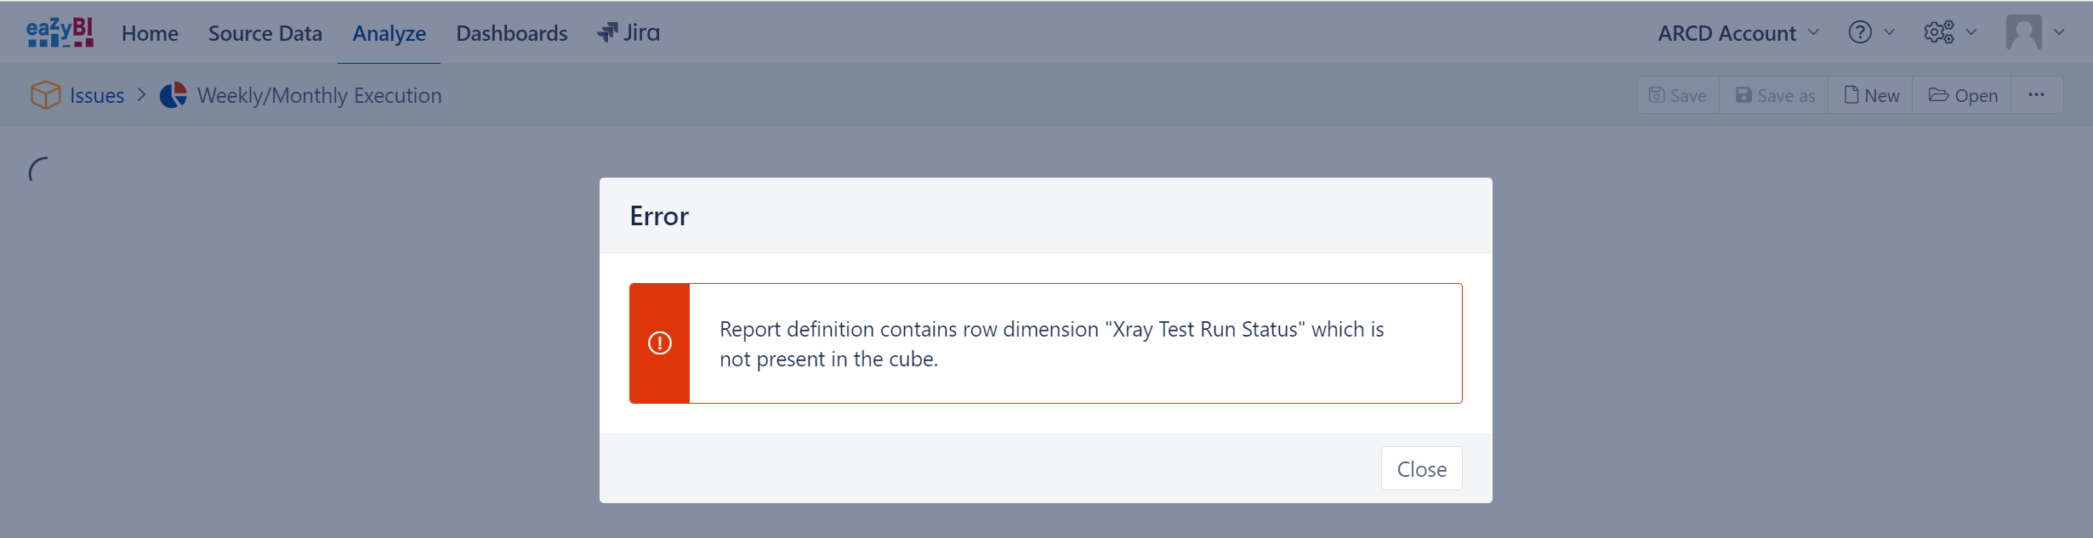Open the Dashboards tab

(512, 33)
